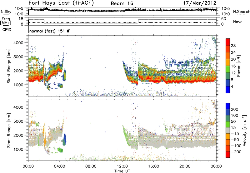This screenshot has height=173, width=250.
Task: Click the '20:00' time tick label
Action: (185, 166)
